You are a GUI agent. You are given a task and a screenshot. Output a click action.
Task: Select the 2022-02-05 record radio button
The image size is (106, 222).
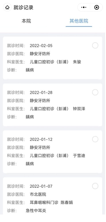click(95, 46)
